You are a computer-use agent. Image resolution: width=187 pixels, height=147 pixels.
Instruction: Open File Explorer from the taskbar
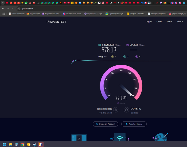pyautogui.click(x=11, y=144)
